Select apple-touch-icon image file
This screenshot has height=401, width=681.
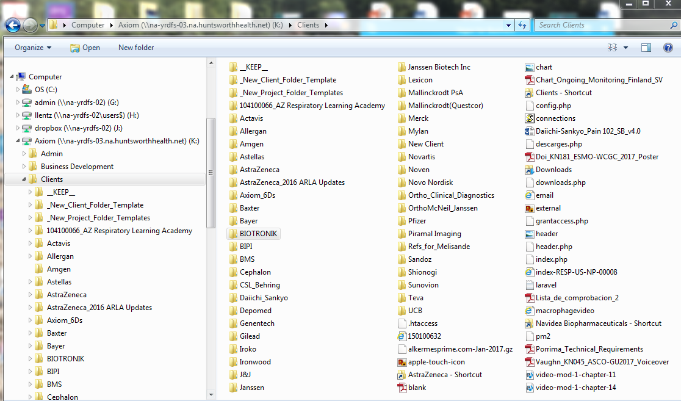[x=431, y=362]
